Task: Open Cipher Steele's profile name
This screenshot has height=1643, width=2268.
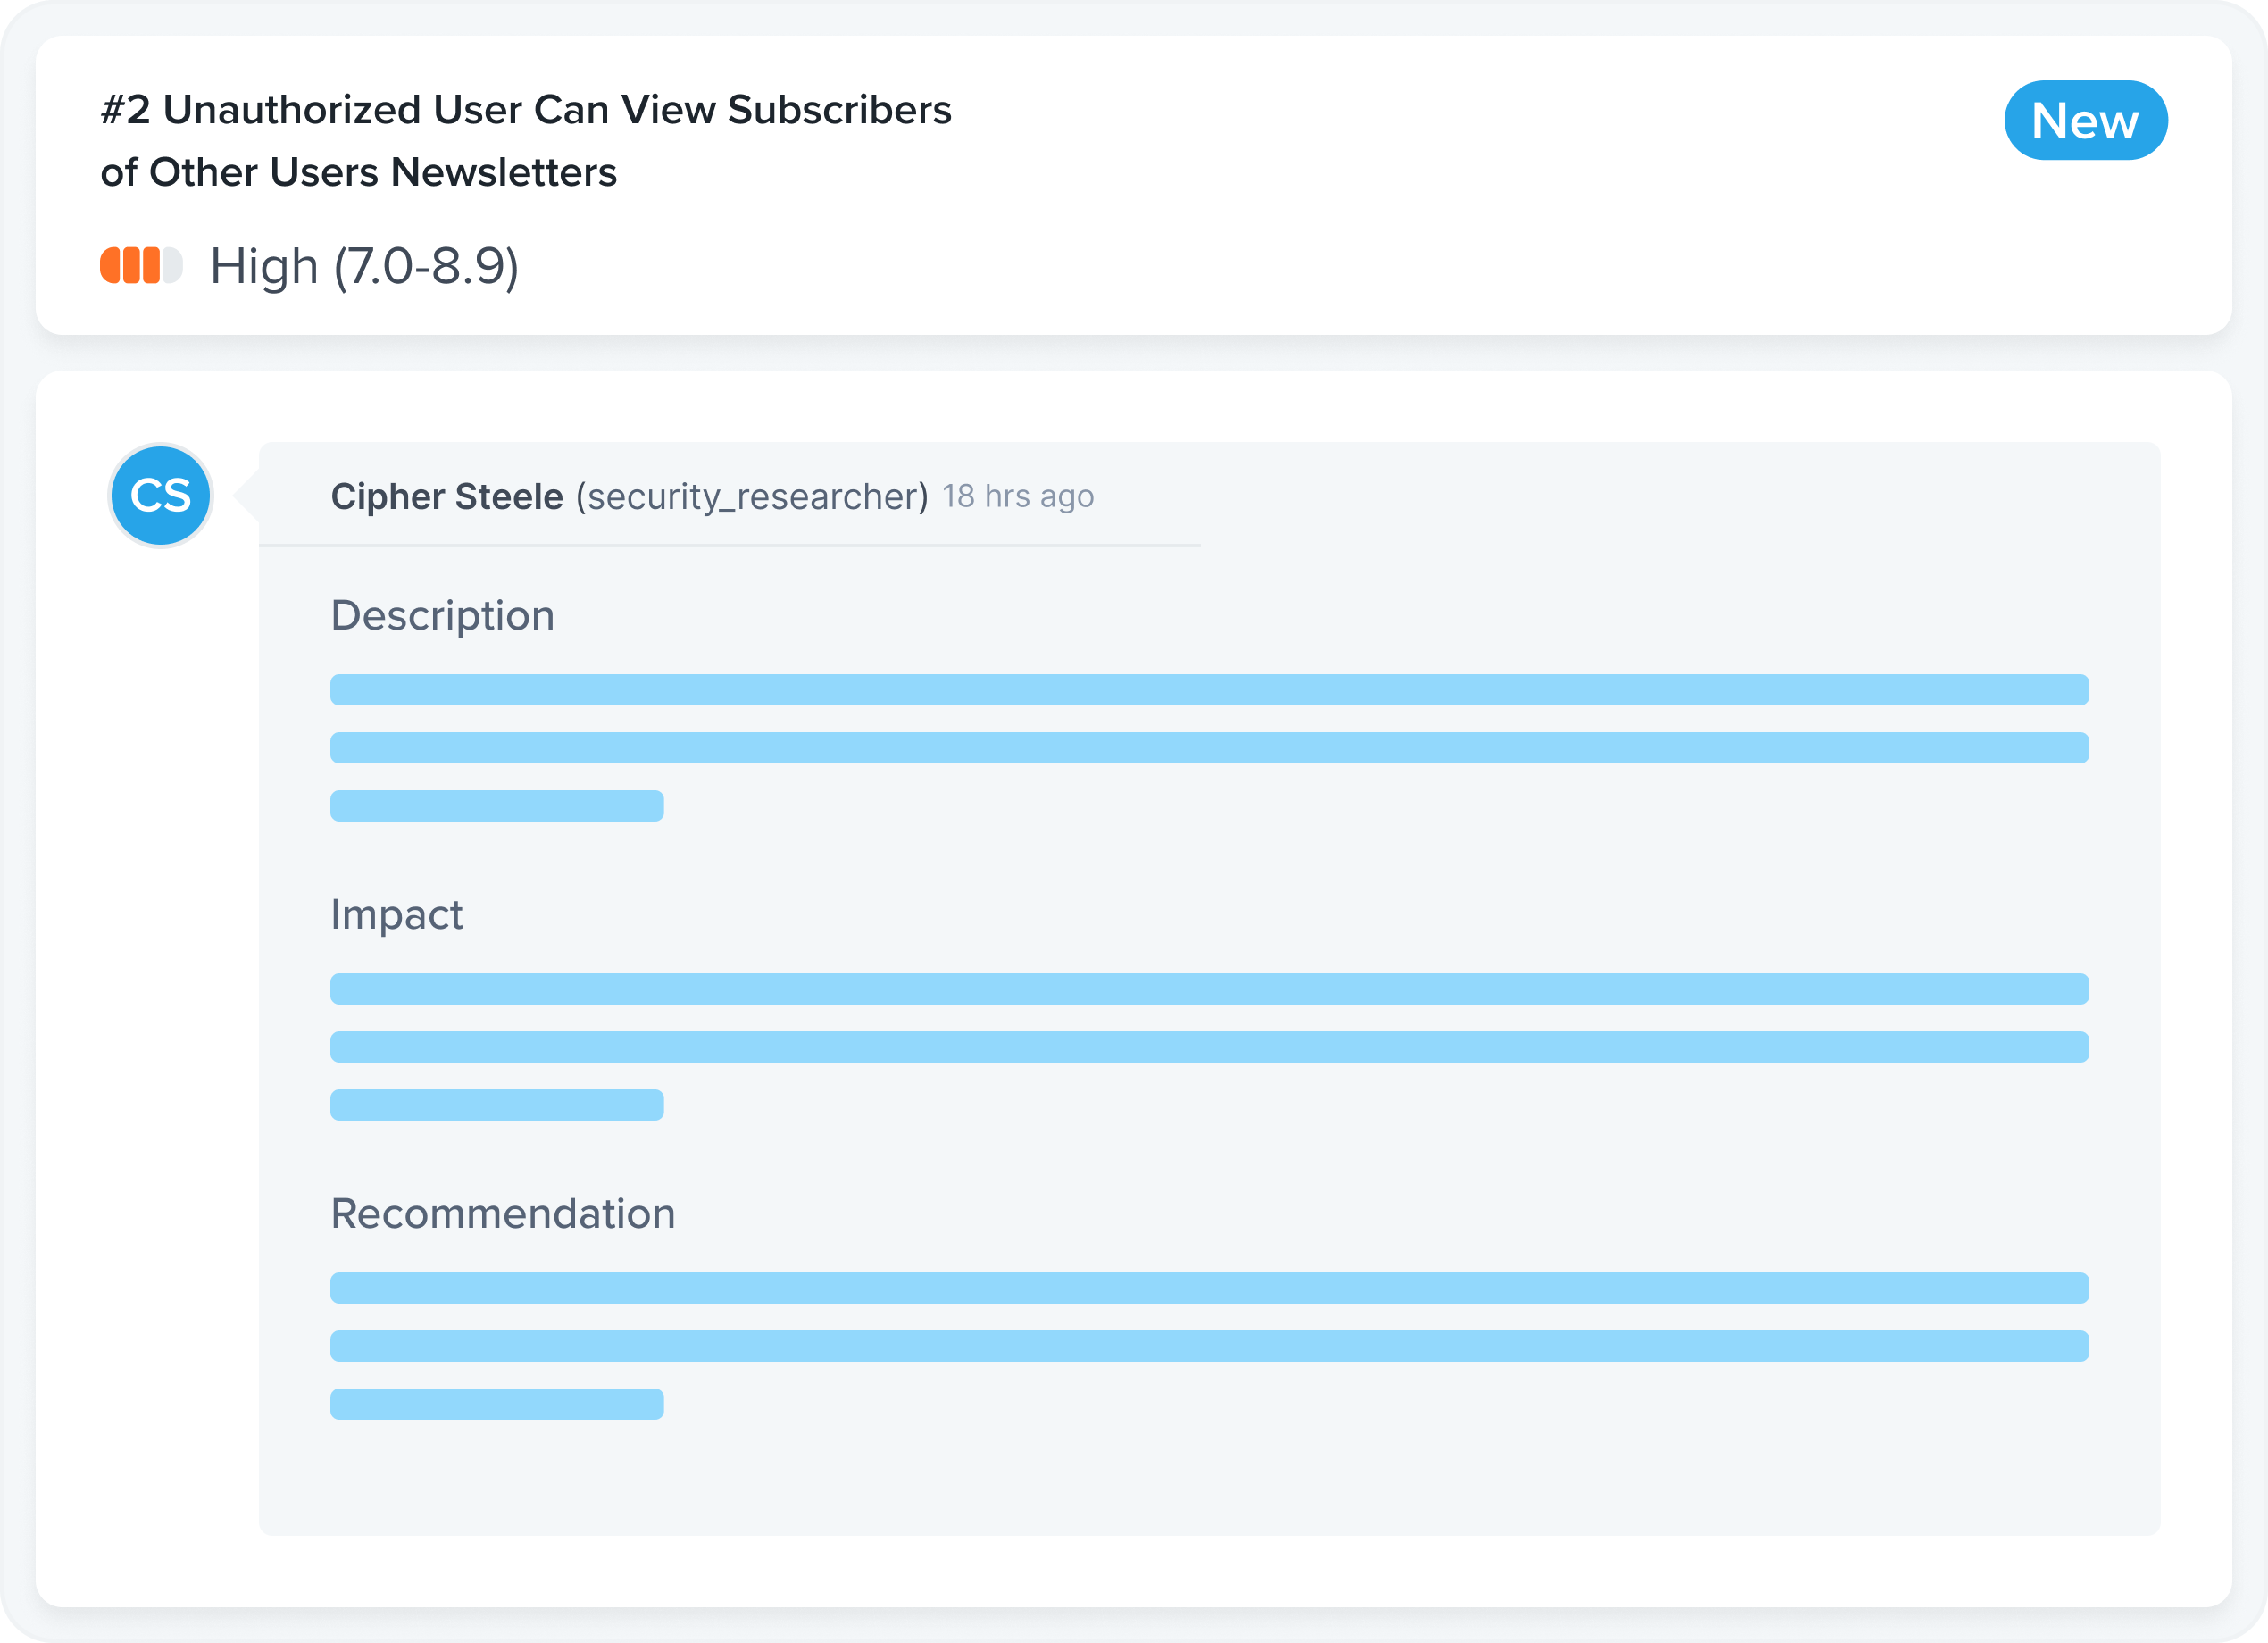Action: pos(447,497)
